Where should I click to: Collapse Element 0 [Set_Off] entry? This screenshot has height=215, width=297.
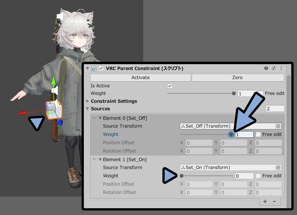(100, 118)
